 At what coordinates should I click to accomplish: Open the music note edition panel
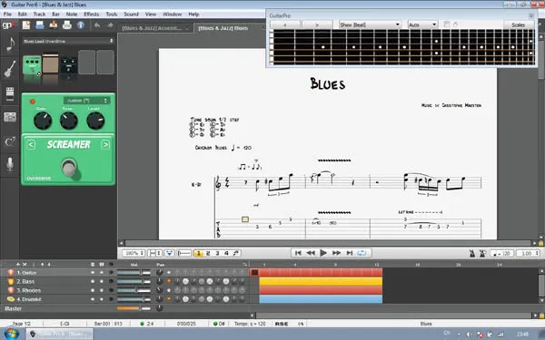(10, 44)
